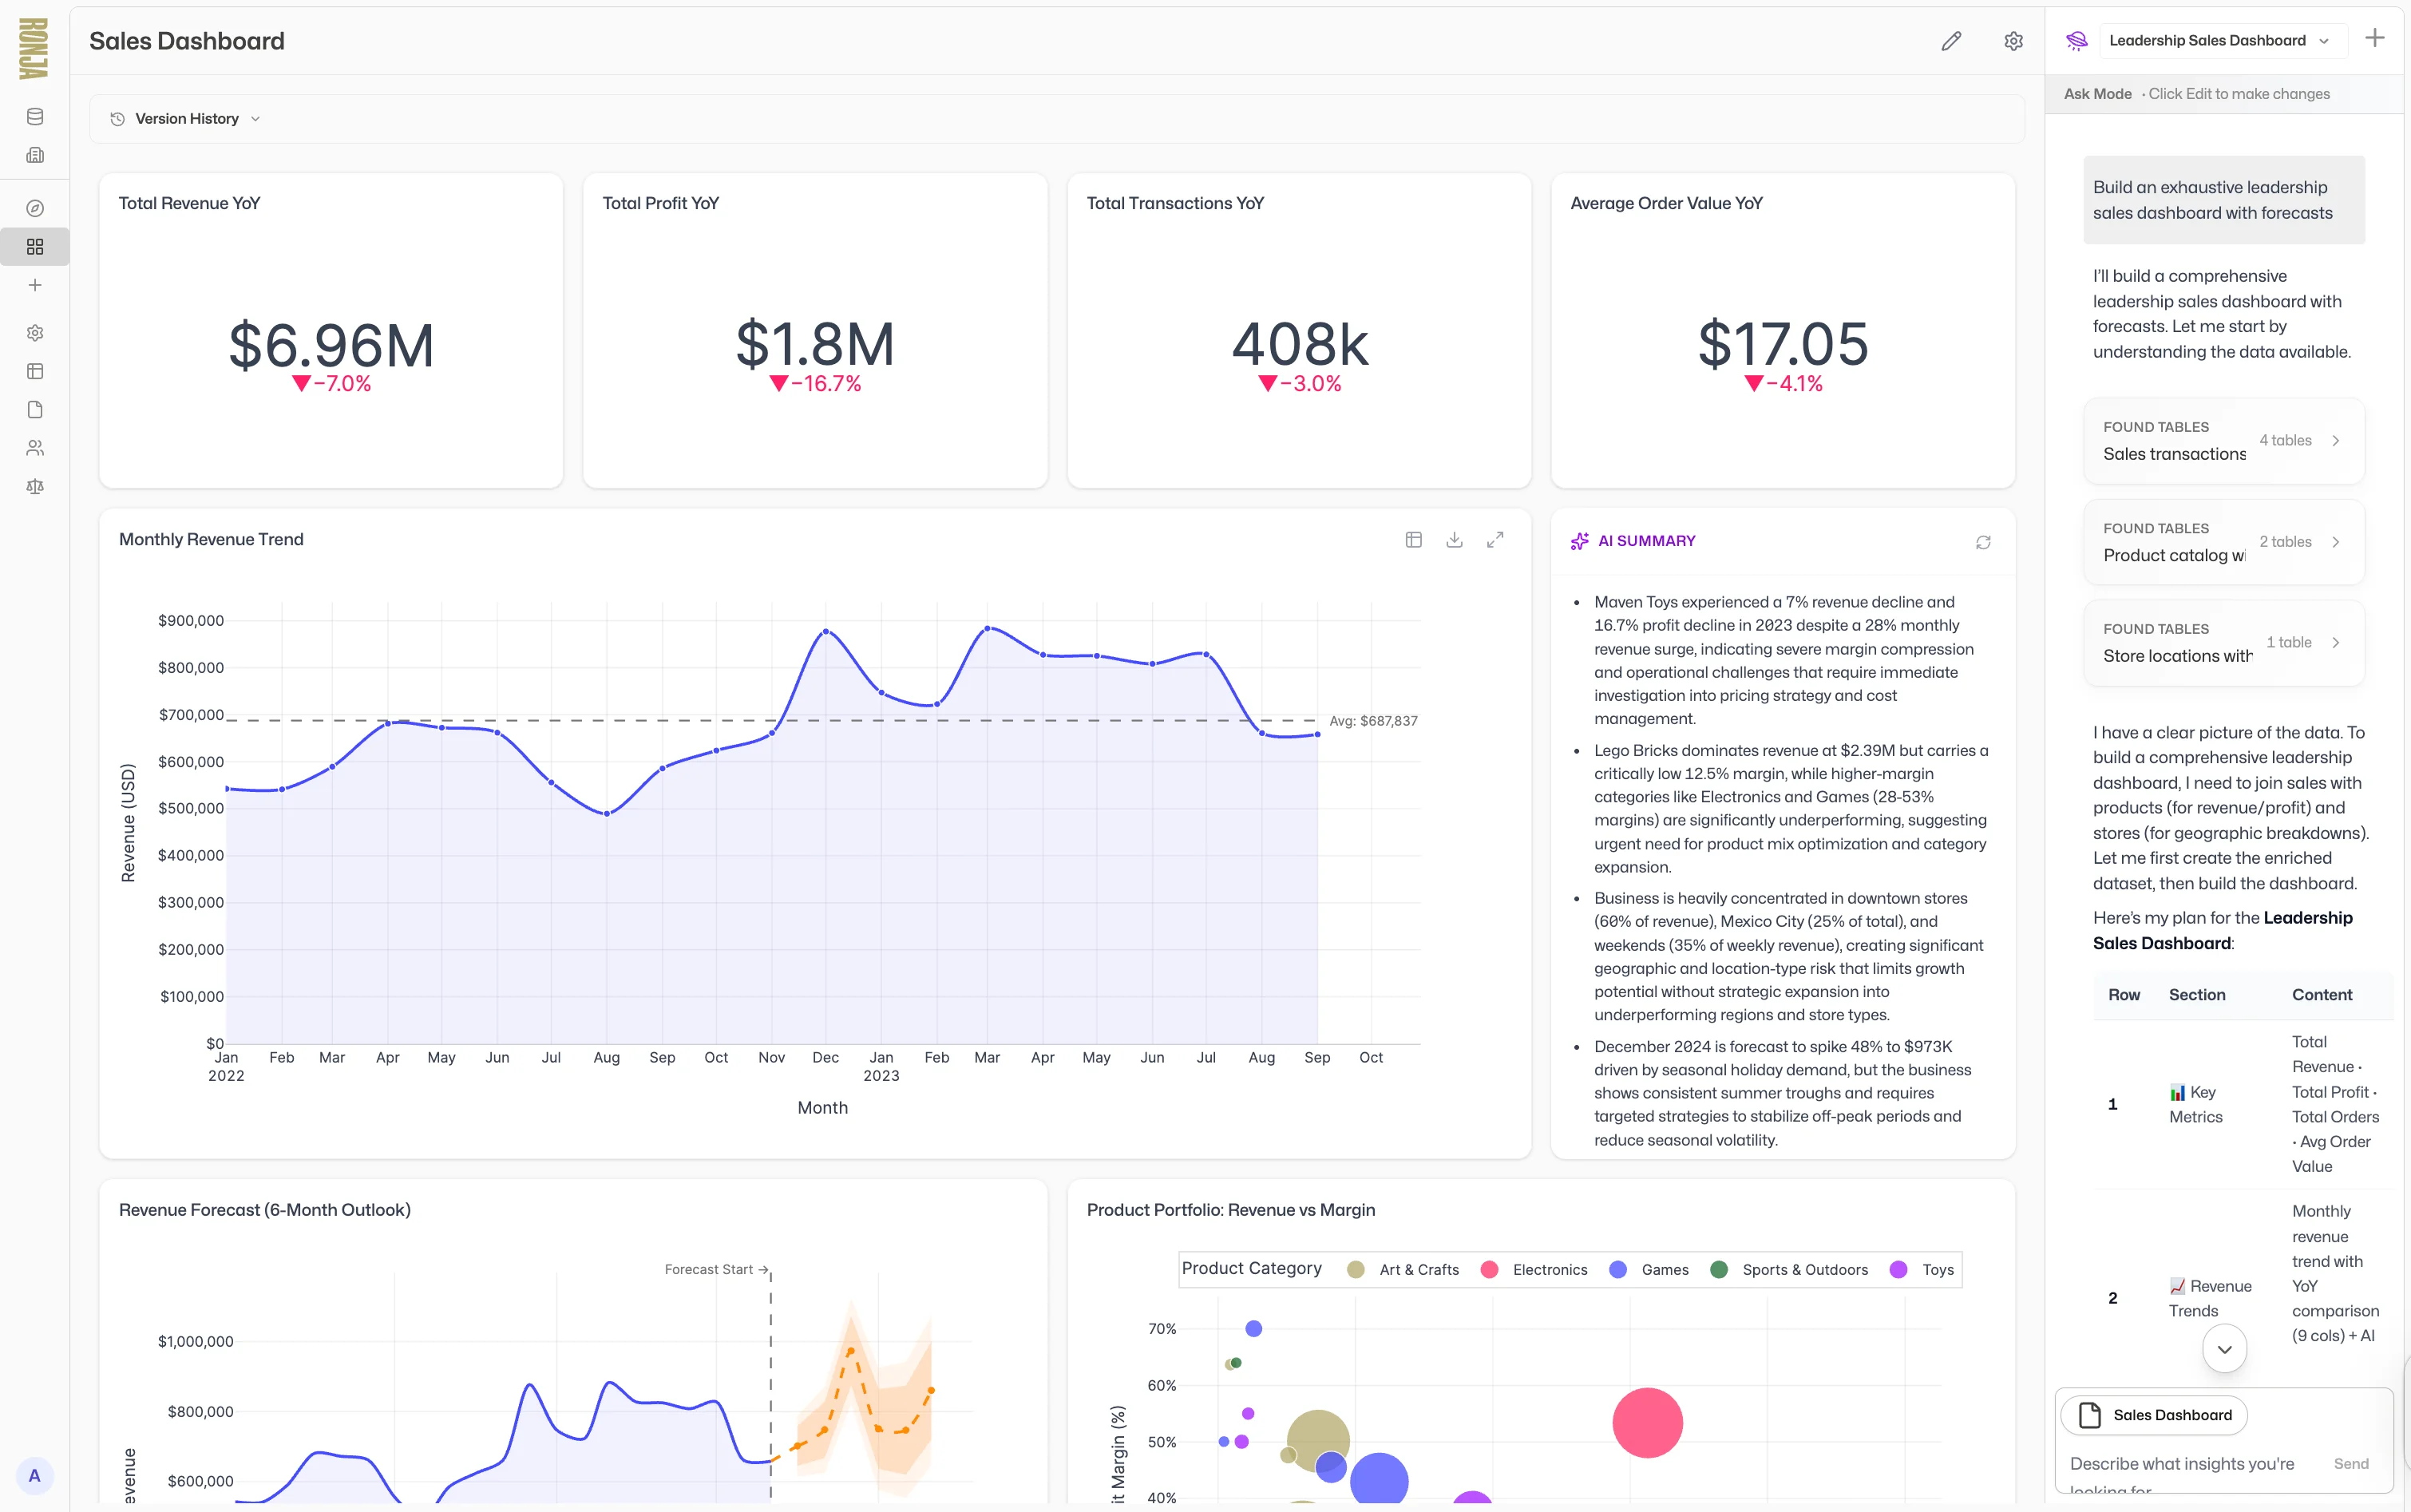The image size is (2411, 1512).
Task: Download the Monthly Revenue Trend chart
Action: pos(1454,539)
